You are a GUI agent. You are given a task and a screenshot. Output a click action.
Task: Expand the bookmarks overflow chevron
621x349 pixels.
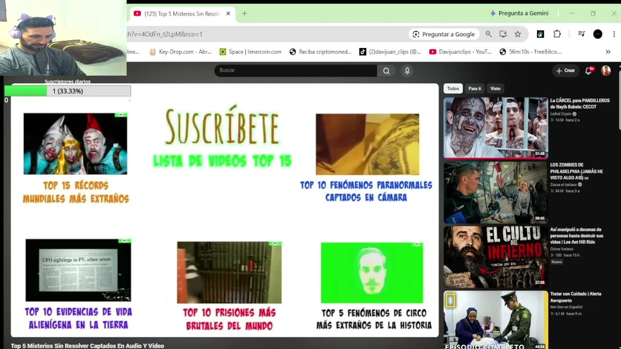click(608, 52)
